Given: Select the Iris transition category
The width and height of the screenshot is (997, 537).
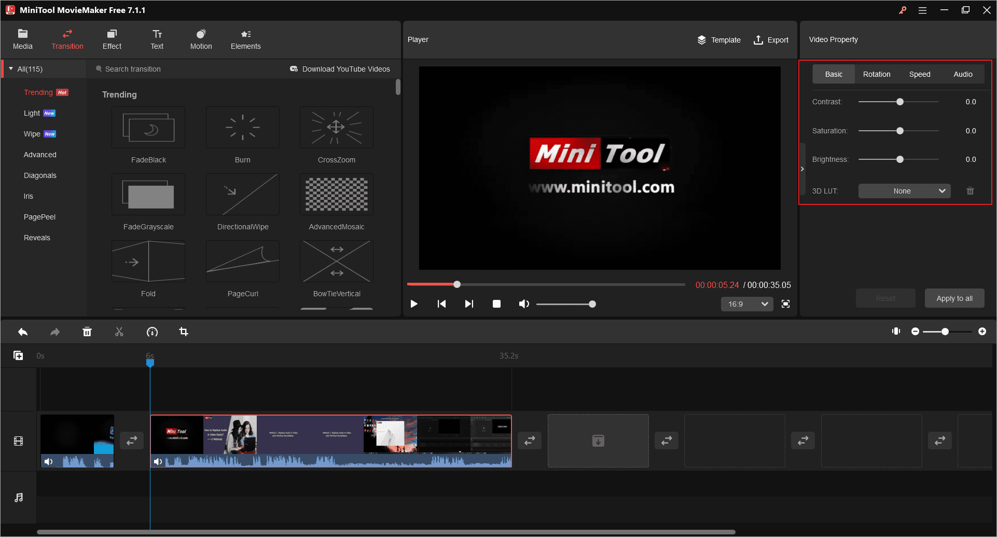Looking at the screenshot, I should pos(29,196).
